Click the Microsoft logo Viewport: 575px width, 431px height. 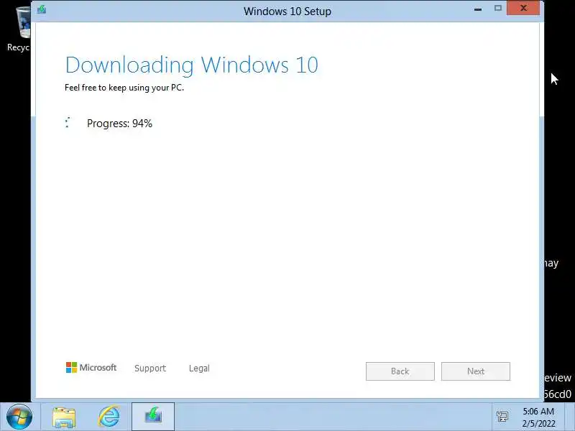click(x=91, y=368)
